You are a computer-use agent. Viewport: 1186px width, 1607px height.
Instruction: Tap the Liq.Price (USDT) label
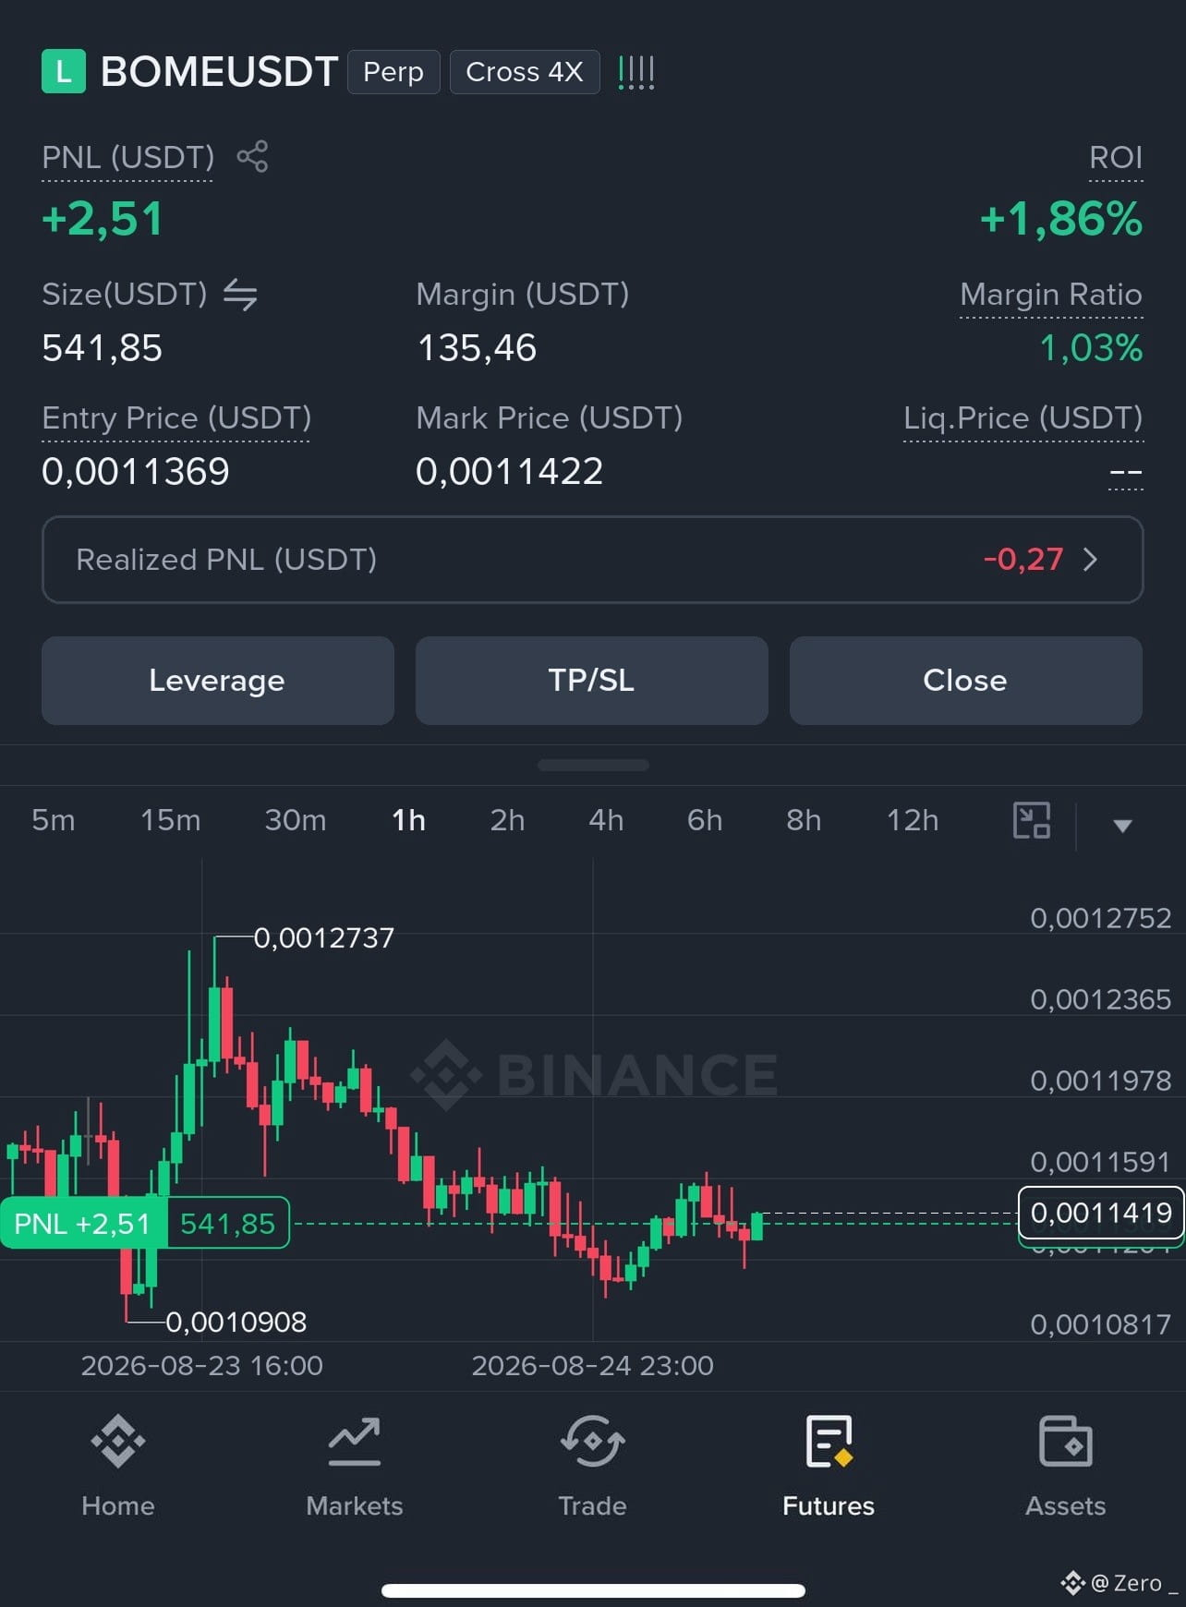(1023, 418)
